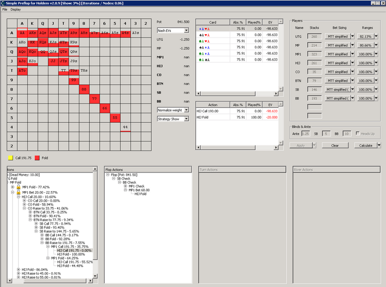Click the Ante input field
Screen dimensions: 386x287
pyautogui.click(x=305, y=133)
